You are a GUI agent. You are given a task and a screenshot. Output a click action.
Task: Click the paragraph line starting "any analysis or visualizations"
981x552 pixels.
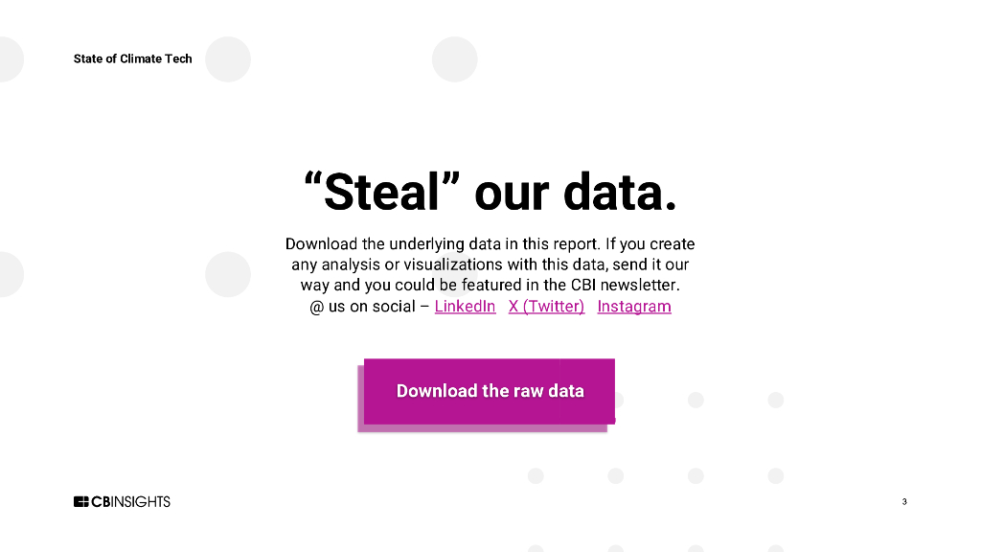[490, 264]
